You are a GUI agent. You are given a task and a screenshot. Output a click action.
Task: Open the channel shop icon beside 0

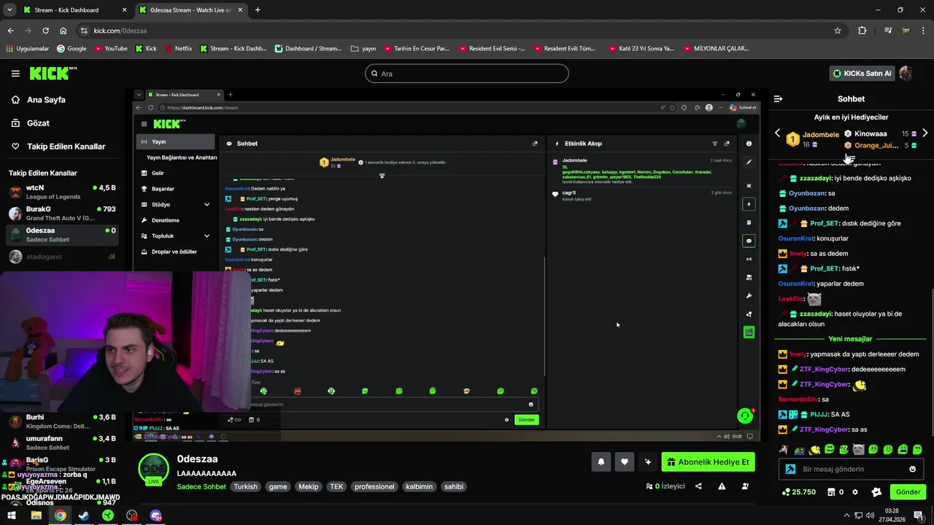[831, 492]
